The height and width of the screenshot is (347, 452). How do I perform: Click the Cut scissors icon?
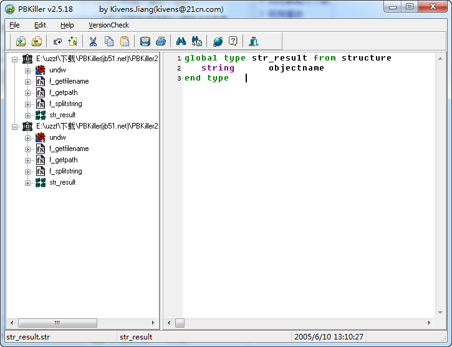pos(93,42)
